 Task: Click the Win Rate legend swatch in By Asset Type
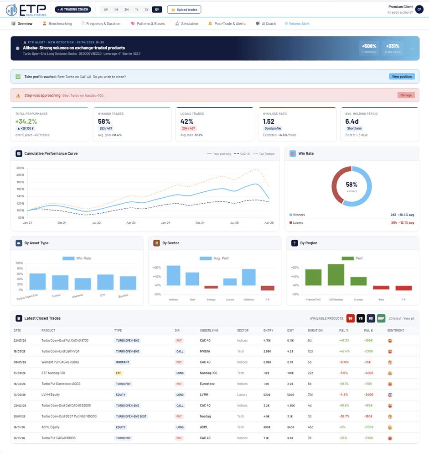68,258
